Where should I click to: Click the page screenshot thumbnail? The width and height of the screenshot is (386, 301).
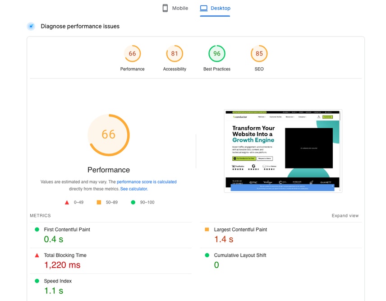283,151
